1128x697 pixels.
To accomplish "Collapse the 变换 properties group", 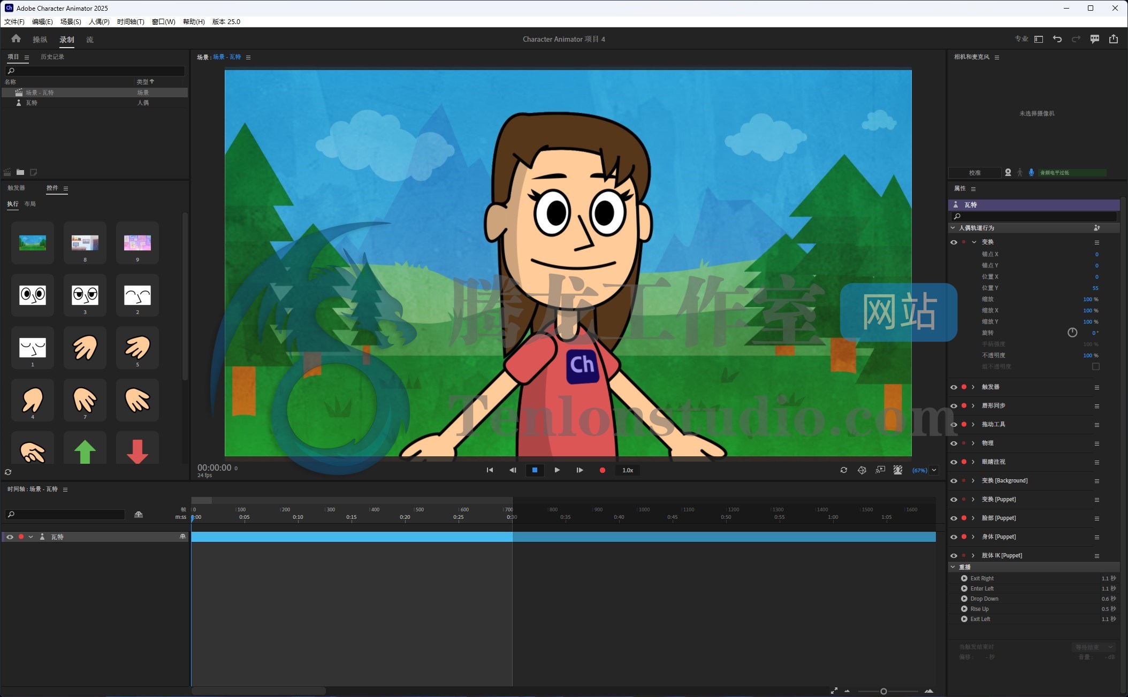I will [974, 242].
